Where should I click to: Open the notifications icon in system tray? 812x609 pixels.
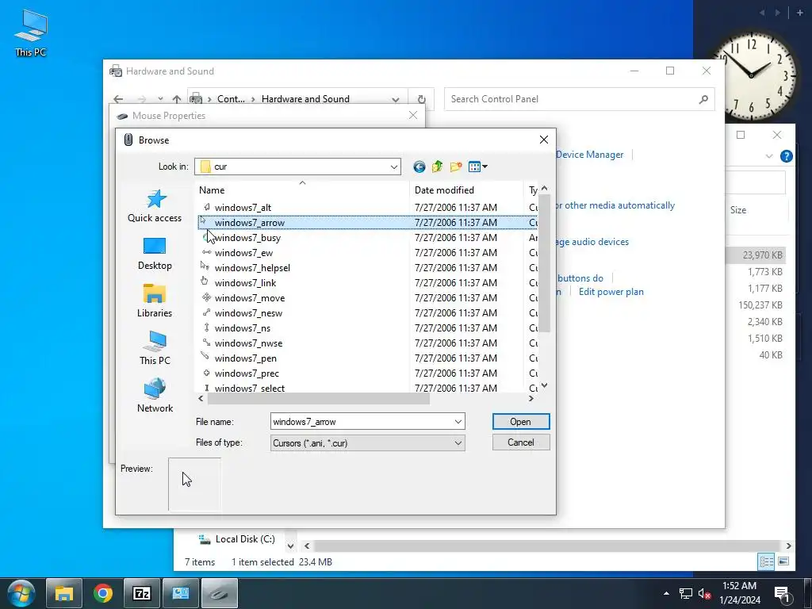pos(782,594)
